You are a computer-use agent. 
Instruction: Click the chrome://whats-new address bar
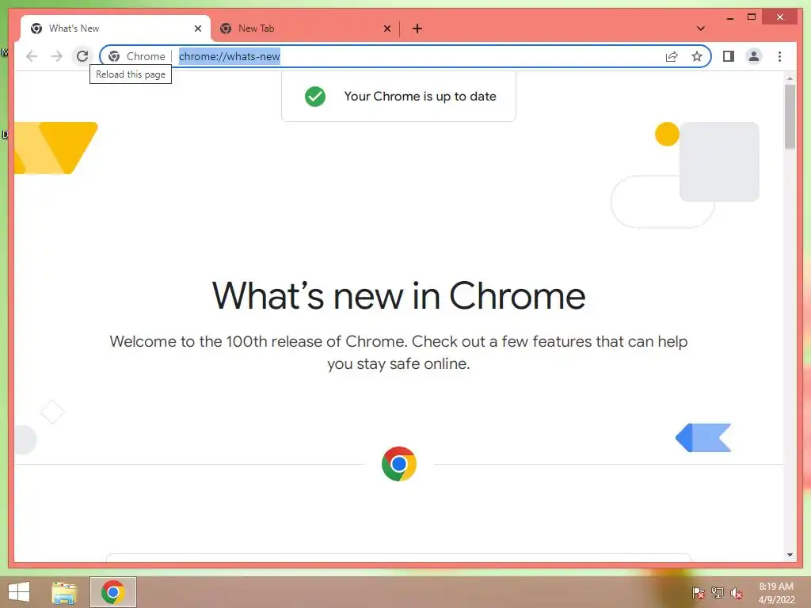[x=405, y=56]
